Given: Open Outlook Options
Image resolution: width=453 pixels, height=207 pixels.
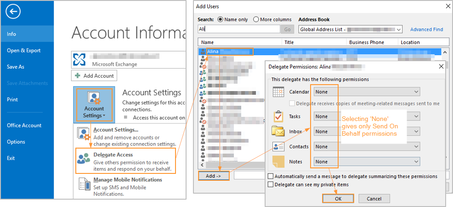Looking at the screenshot, I should pyautogui.click(x=27, y=142).
